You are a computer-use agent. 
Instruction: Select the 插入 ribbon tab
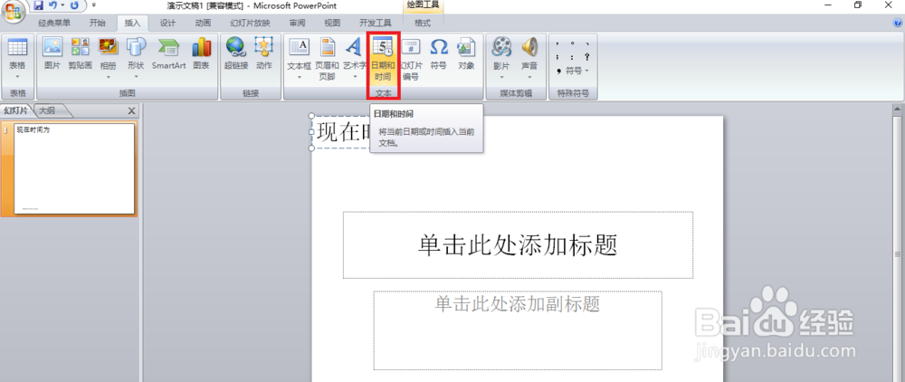[133, 23]
